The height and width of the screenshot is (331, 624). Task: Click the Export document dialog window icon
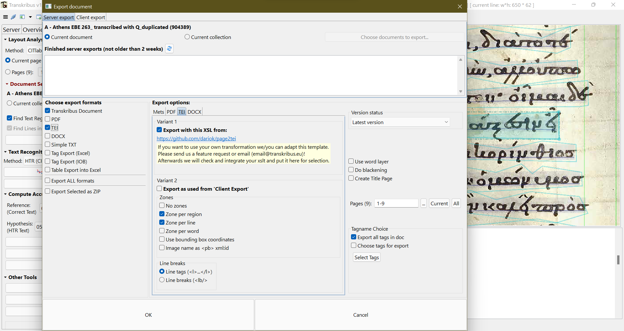48,6
